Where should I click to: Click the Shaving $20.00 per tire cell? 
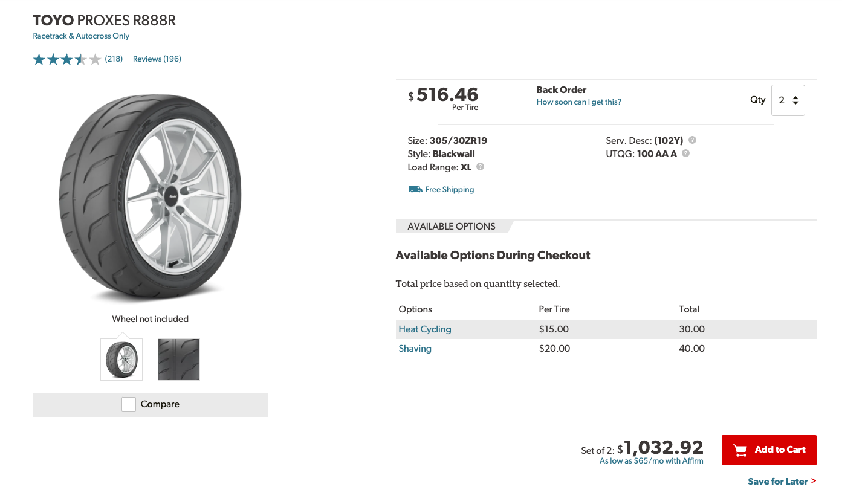(x=554, y=349)
